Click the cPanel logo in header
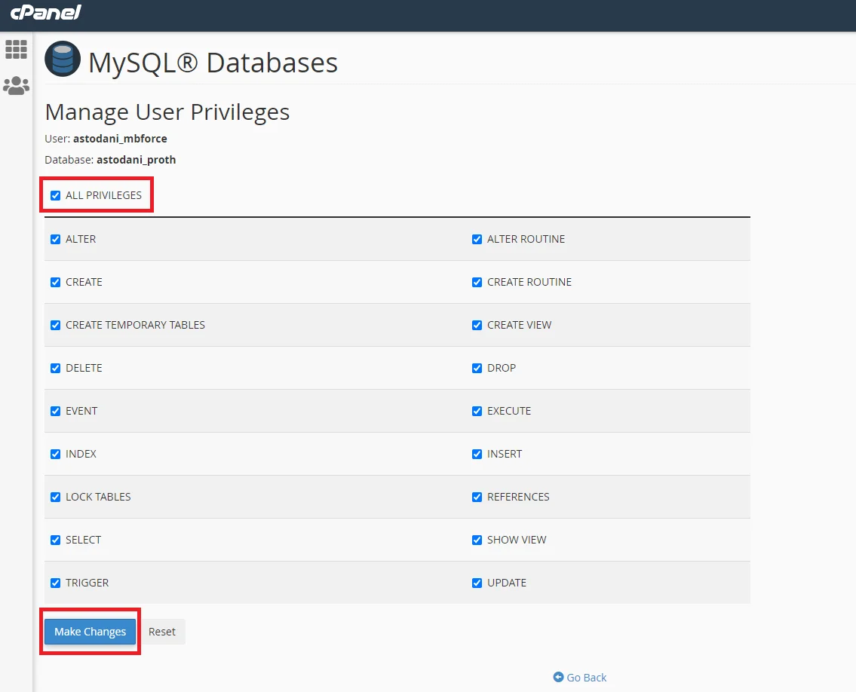The width and height of the screenshot is (856, 692). pyautogui.click(x=45, y=13)
